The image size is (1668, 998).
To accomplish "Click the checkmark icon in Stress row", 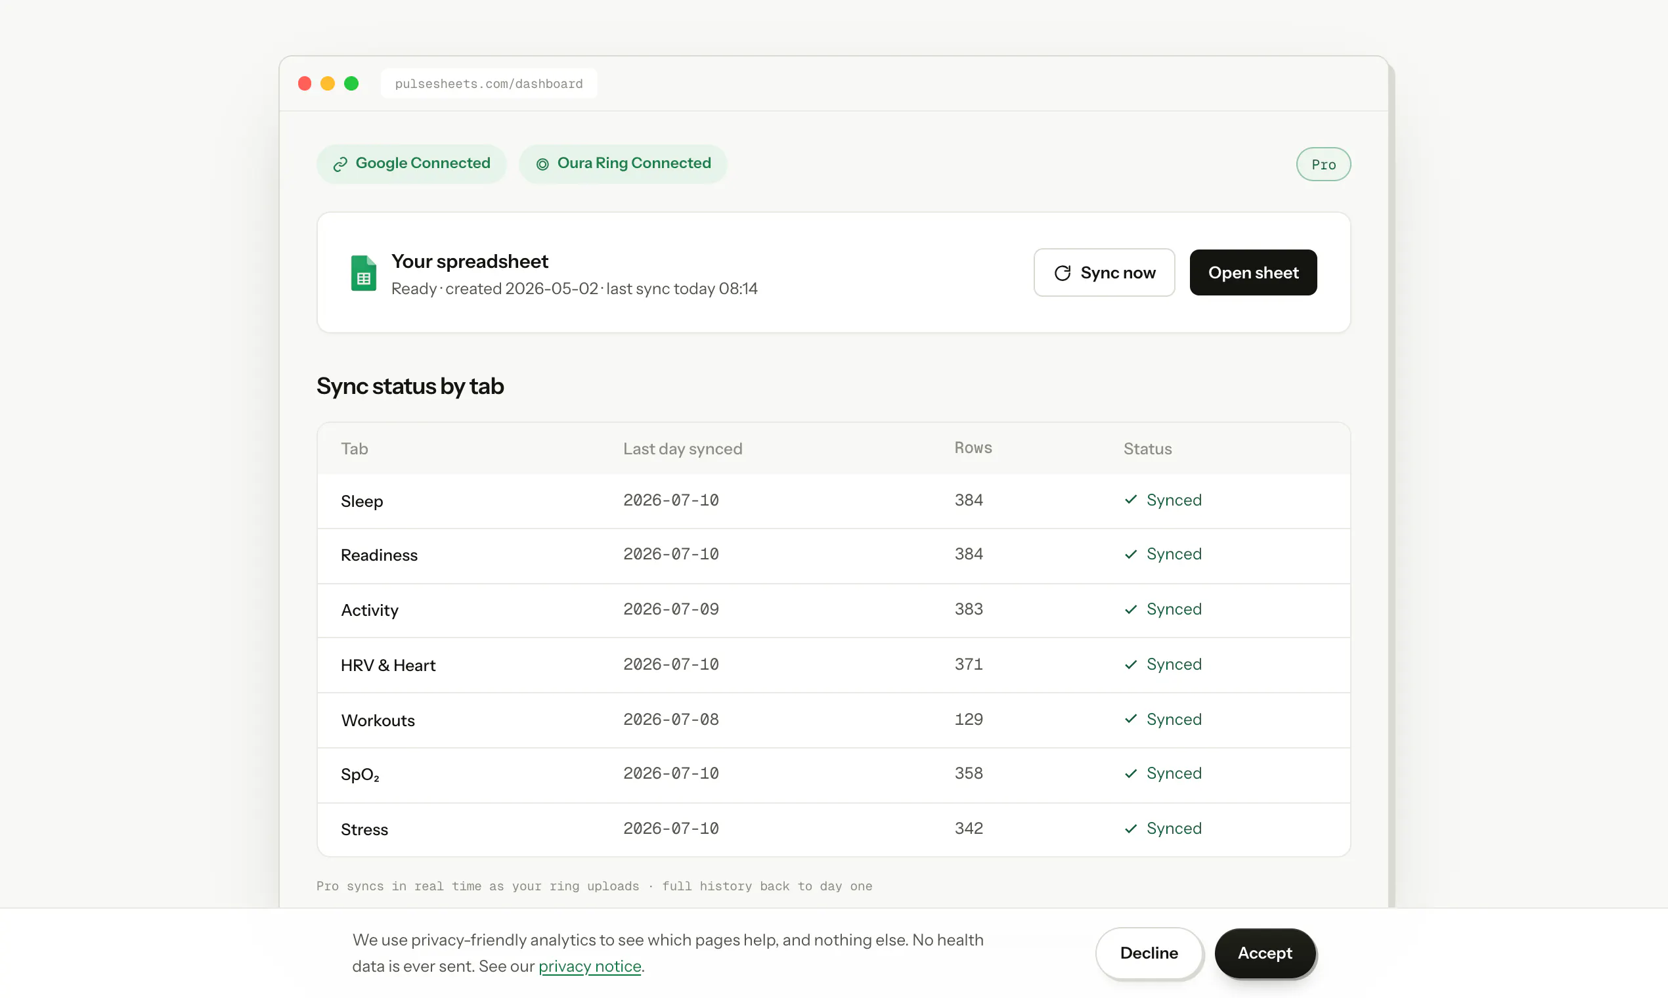I will click(x=1131, y=828).
